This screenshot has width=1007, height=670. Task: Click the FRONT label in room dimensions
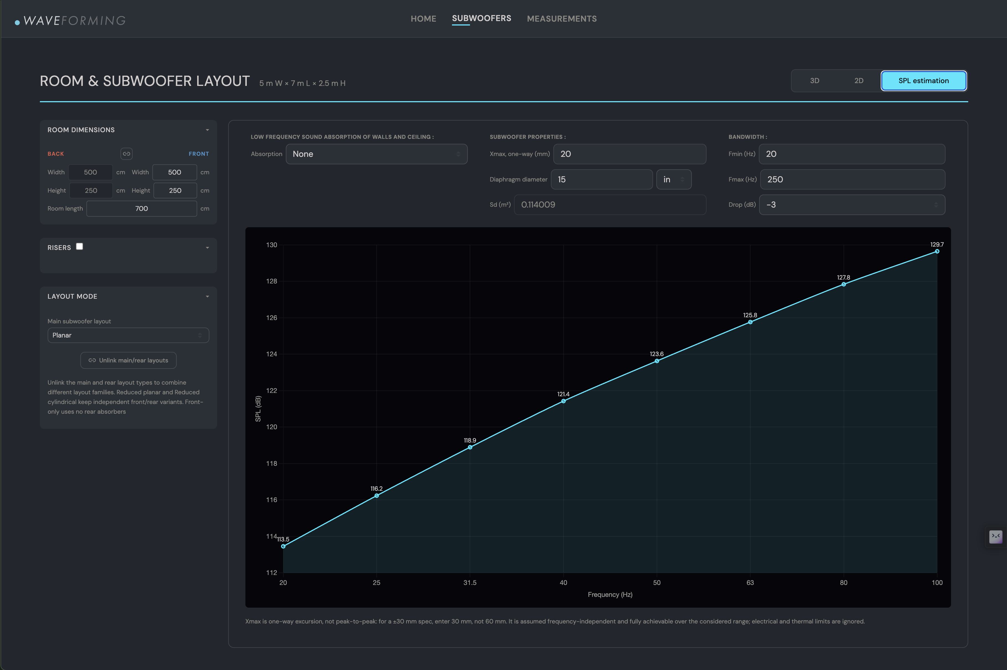point(199,154)
